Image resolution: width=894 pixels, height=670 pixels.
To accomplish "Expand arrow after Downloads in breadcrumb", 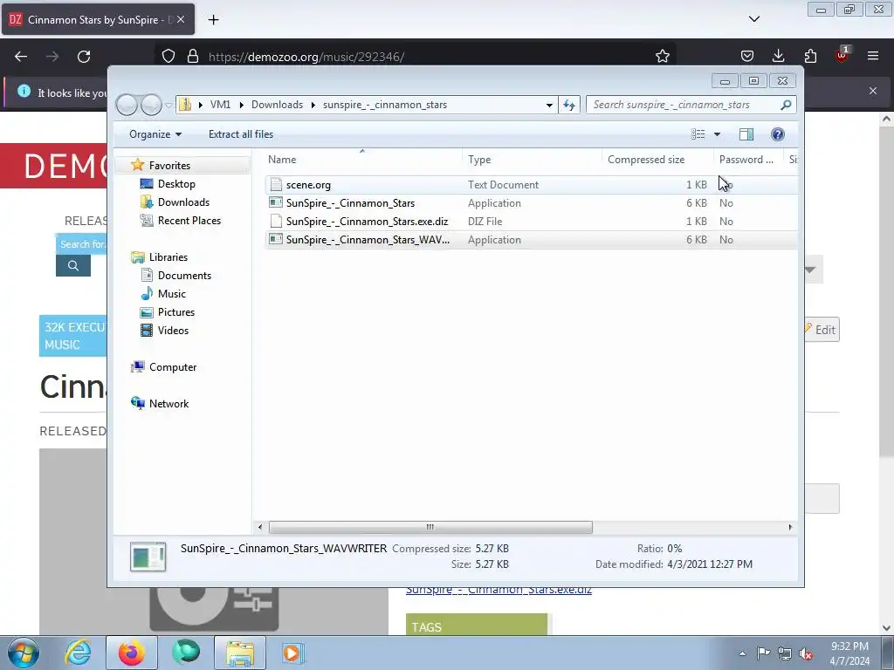I will [x=313, y=105].
